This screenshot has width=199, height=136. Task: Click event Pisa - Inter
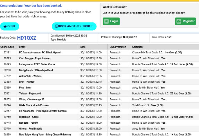[25, 88]
